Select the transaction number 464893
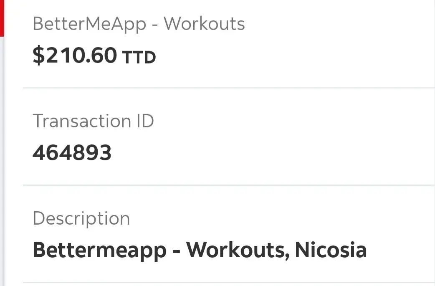Image resolution: width=435 pixels, height=286 pixels. (x=72, y=153)
